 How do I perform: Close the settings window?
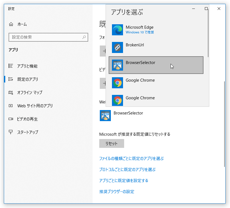tap(219, 9)
